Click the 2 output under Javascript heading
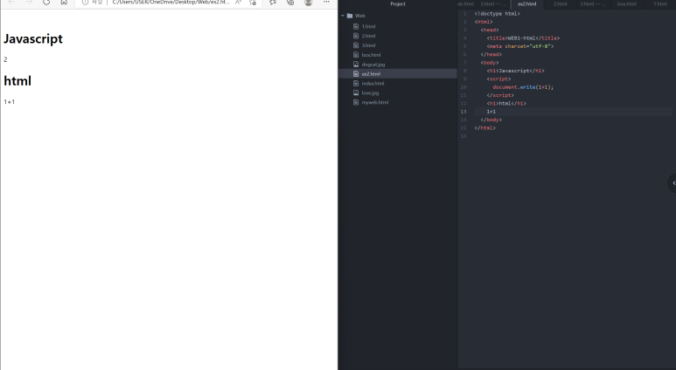 pos(5,60)
